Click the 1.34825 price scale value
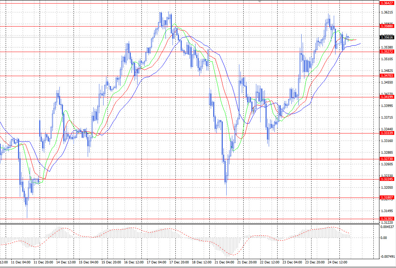 [387, 71]
